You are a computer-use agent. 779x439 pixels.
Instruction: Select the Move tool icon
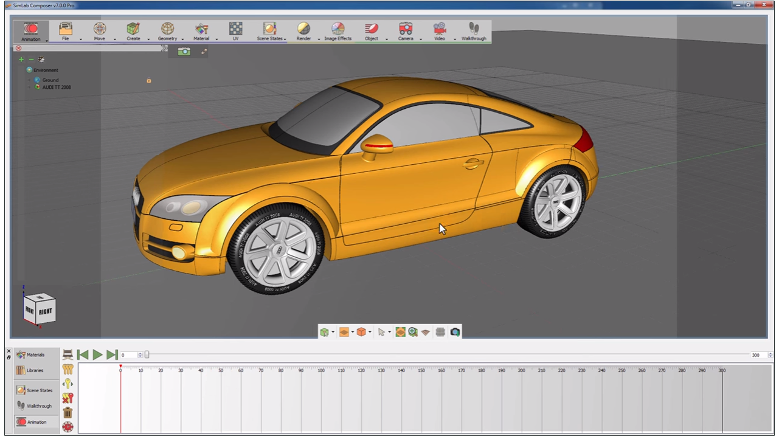(x=100, y=29)
